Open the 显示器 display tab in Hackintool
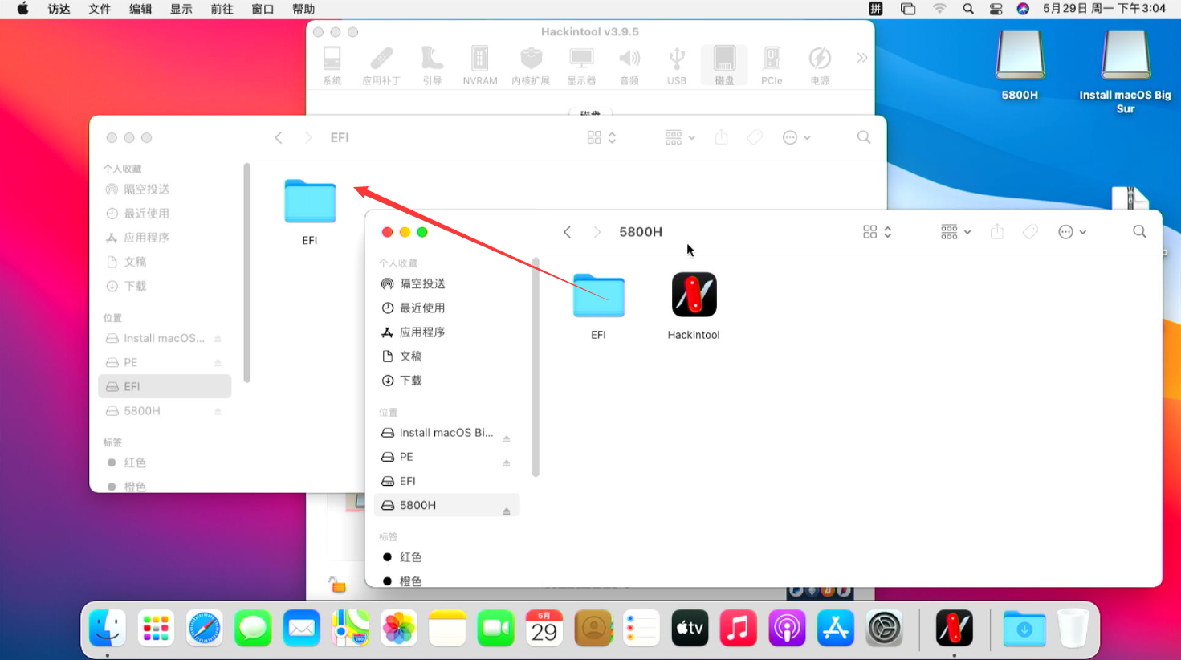1181x660 pixels. click(x=581, y=65)
